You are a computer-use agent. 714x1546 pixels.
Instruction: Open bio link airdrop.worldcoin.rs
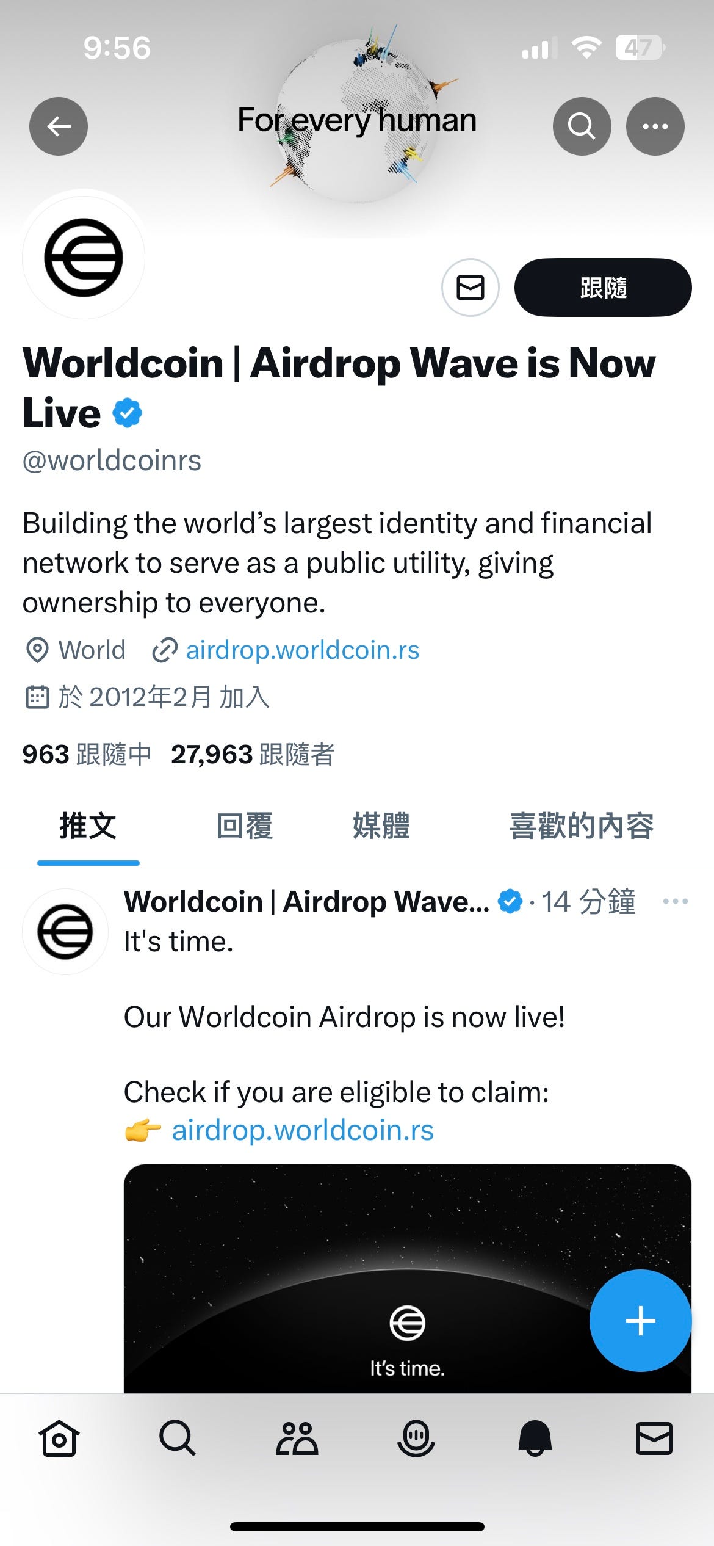click(x=302, y=650)
